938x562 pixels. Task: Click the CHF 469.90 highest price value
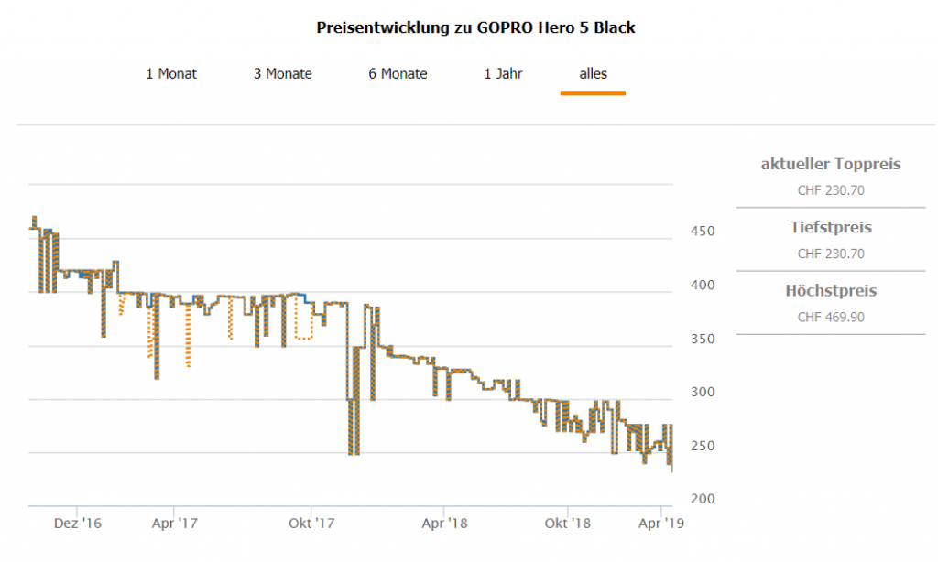[x=831, y=318]
